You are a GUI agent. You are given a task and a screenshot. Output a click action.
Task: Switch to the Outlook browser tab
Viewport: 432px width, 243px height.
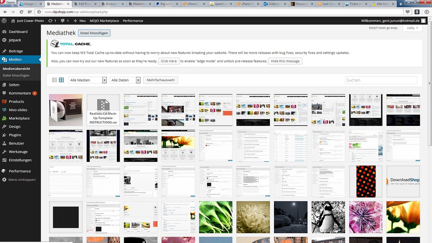(x=275, y=4)
